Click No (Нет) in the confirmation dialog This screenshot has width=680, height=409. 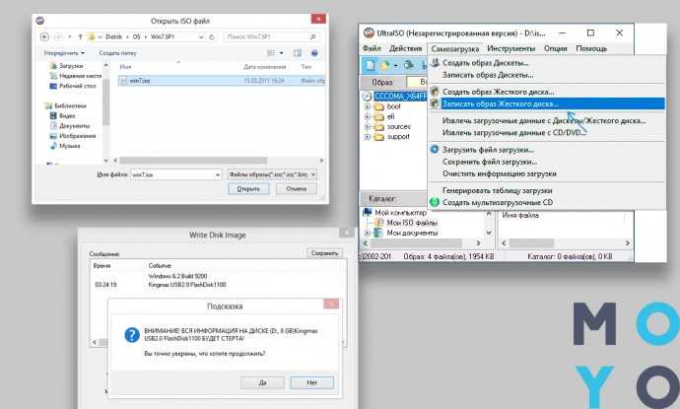(x=311, y=383)
